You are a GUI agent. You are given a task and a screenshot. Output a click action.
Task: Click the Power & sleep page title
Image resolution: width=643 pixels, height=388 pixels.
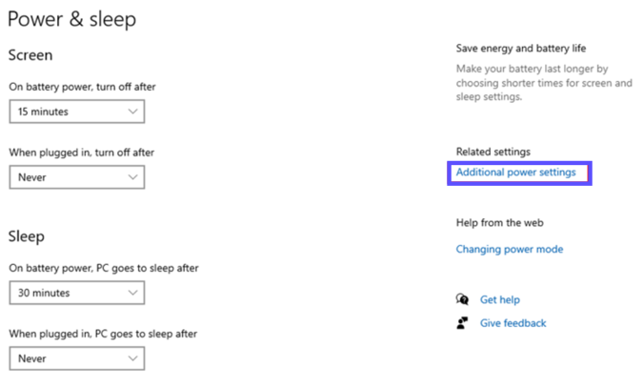pos(72,19)
